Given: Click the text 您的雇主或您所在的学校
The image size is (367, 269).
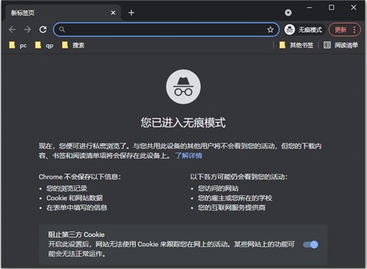Looking at the screenshot, I should pyautogui.click(x=235, y=198).
